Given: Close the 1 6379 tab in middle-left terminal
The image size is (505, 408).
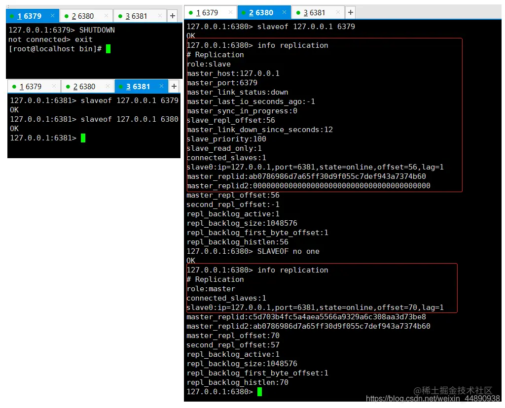Looking at the screenshot, I should click(54, 86).
